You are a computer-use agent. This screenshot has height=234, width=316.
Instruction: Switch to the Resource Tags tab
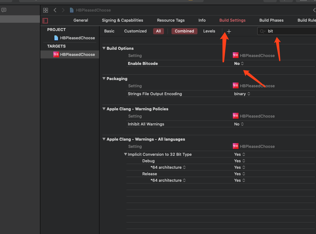coord(171,21)
